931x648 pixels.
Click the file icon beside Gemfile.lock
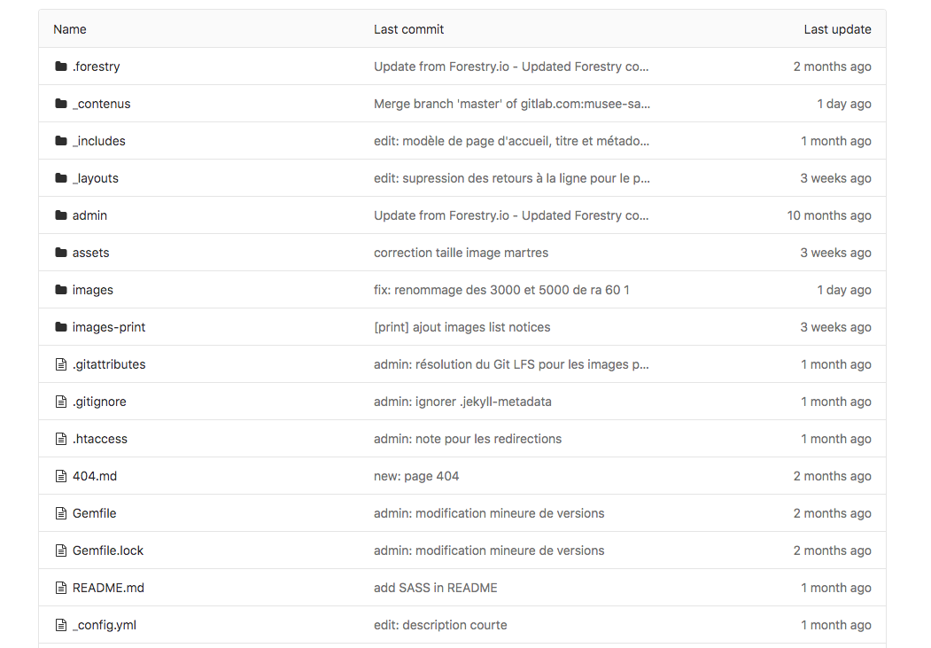[61, 550]
